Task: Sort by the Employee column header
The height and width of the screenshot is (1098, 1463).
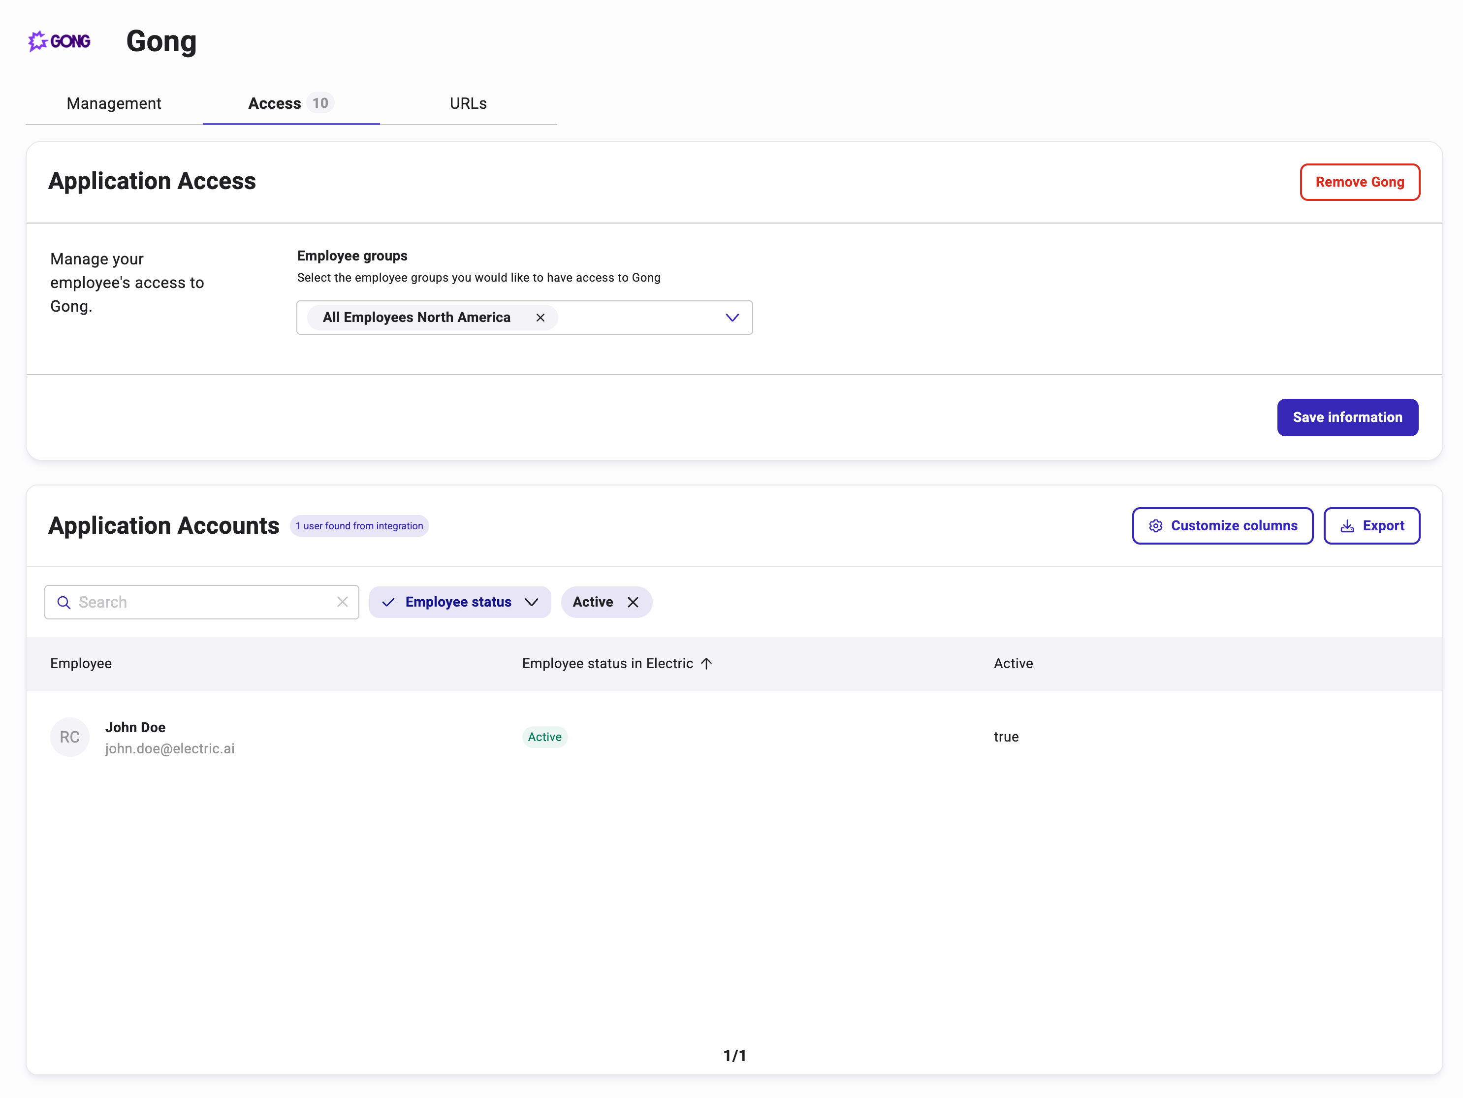Action: coord(81,663)
